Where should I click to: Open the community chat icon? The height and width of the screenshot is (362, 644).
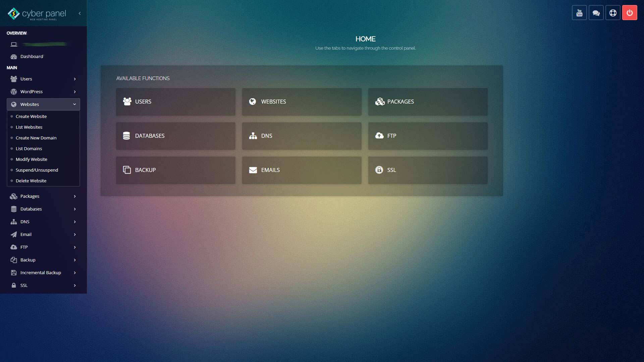click(596, 13)
